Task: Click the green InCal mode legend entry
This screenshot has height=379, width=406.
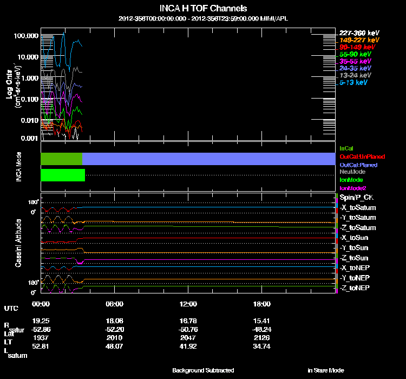Action: click(x=346, y=148)
